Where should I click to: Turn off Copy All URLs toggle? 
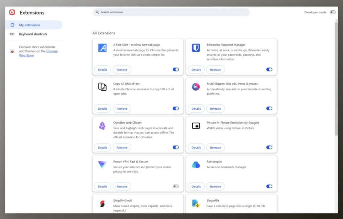click(x=176, y=108)
